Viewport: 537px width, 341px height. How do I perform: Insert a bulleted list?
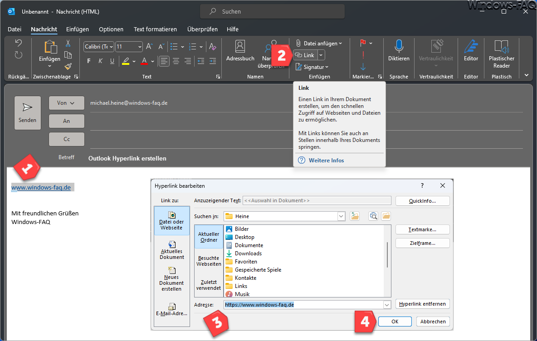(x=174, y=47)
